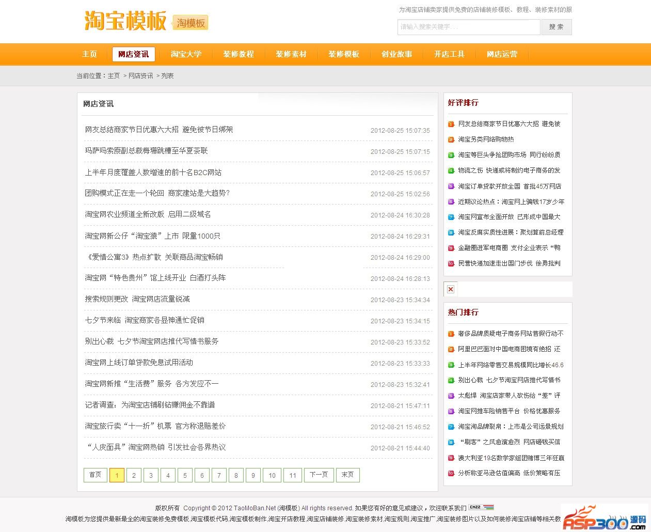Image resolution: width=651 pixels, height=532 pixels.
Task: Open the 装修教程 navigation tab
Action: click(x=239, y=54)
